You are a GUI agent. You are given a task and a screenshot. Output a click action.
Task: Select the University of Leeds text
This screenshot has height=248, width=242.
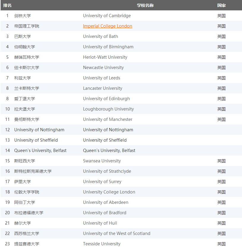pyautogui.click(x=101, y=78)
